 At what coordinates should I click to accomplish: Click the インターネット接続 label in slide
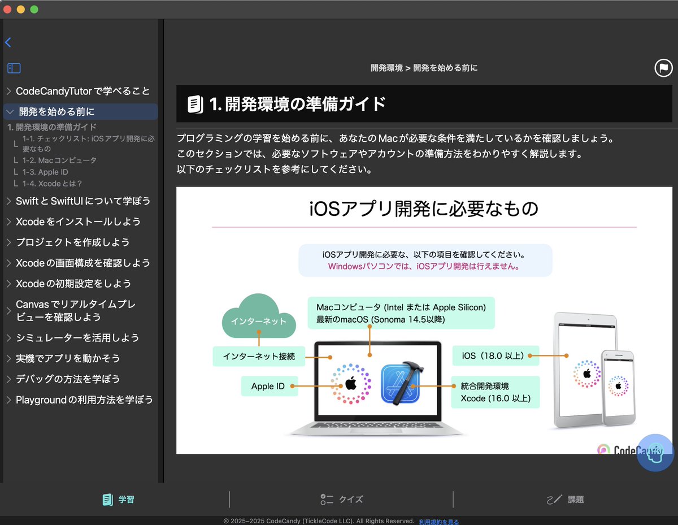click(x=259, y=357)
